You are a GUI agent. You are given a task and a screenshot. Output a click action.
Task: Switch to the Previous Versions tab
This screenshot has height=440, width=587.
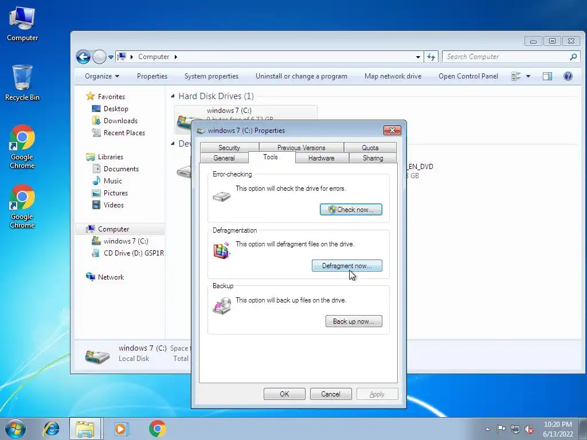[302, 147]
